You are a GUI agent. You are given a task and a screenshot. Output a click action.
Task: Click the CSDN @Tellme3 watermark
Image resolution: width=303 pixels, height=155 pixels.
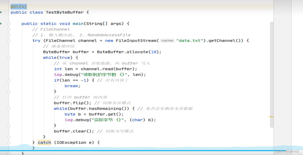[287, 151]
